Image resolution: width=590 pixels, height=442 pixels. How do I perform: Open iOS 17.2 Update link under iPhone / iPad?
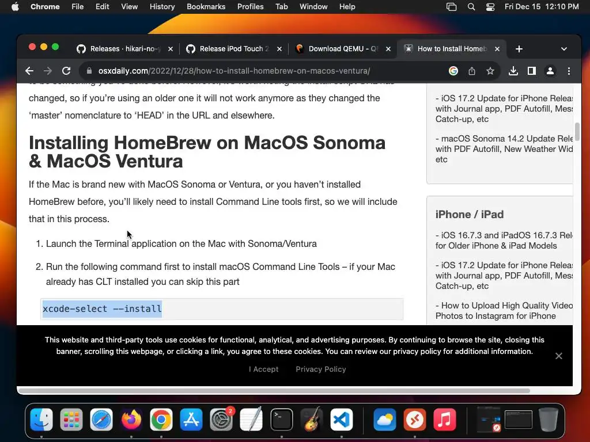point(504,276)
